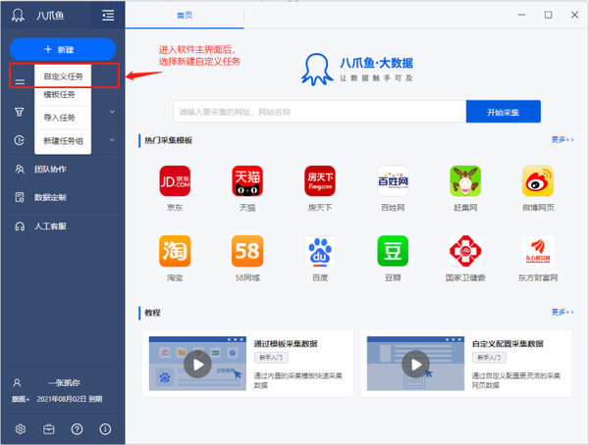This screenshot has height=445, width=589.
Task: Click the 自定义配置采集数据 tutorial title
Action: [x=508, y=343]
